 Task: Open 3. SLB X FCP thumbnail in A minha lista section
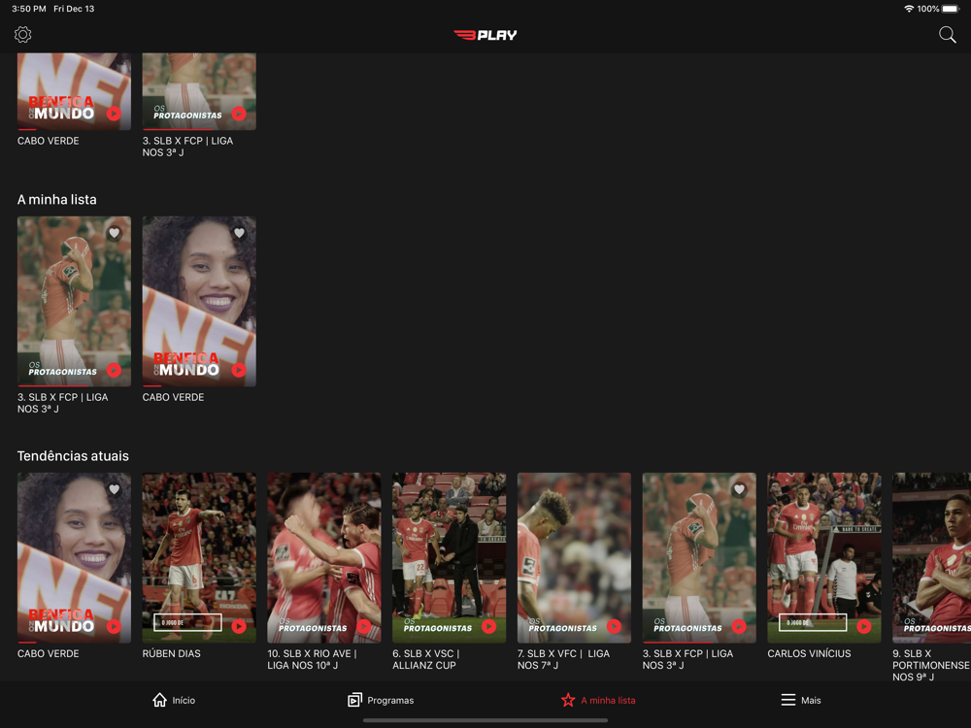tap(75, 302)
